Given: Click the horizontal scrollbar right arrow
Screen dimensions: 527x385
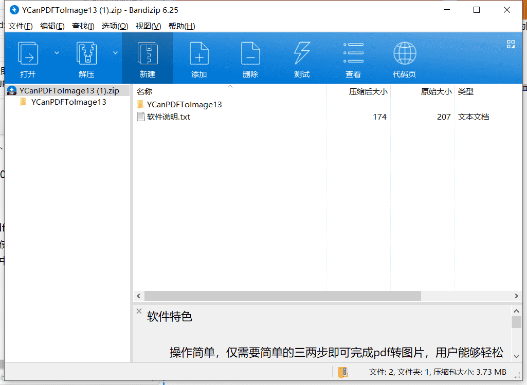Looking at the screenshot, I should [x=516, y=296].
